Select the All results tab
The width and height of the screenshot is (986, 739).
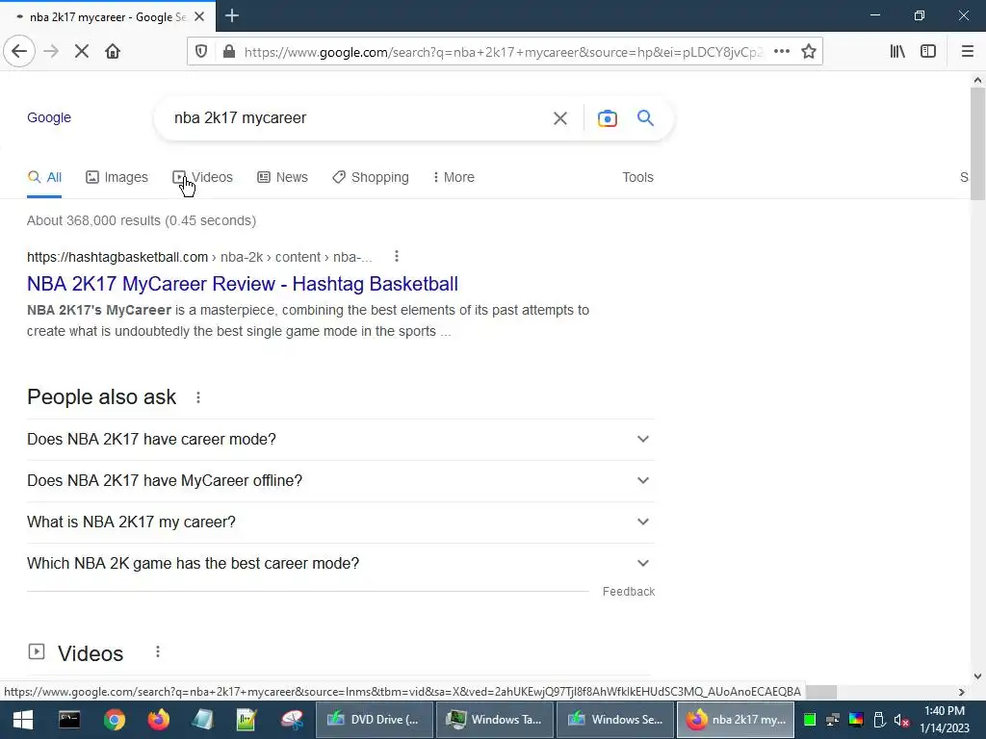point(44,177)
